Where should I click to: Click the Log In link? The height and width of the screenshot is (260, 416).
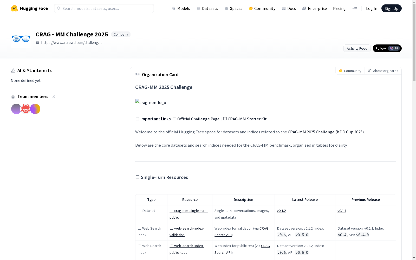click(372, 8)
